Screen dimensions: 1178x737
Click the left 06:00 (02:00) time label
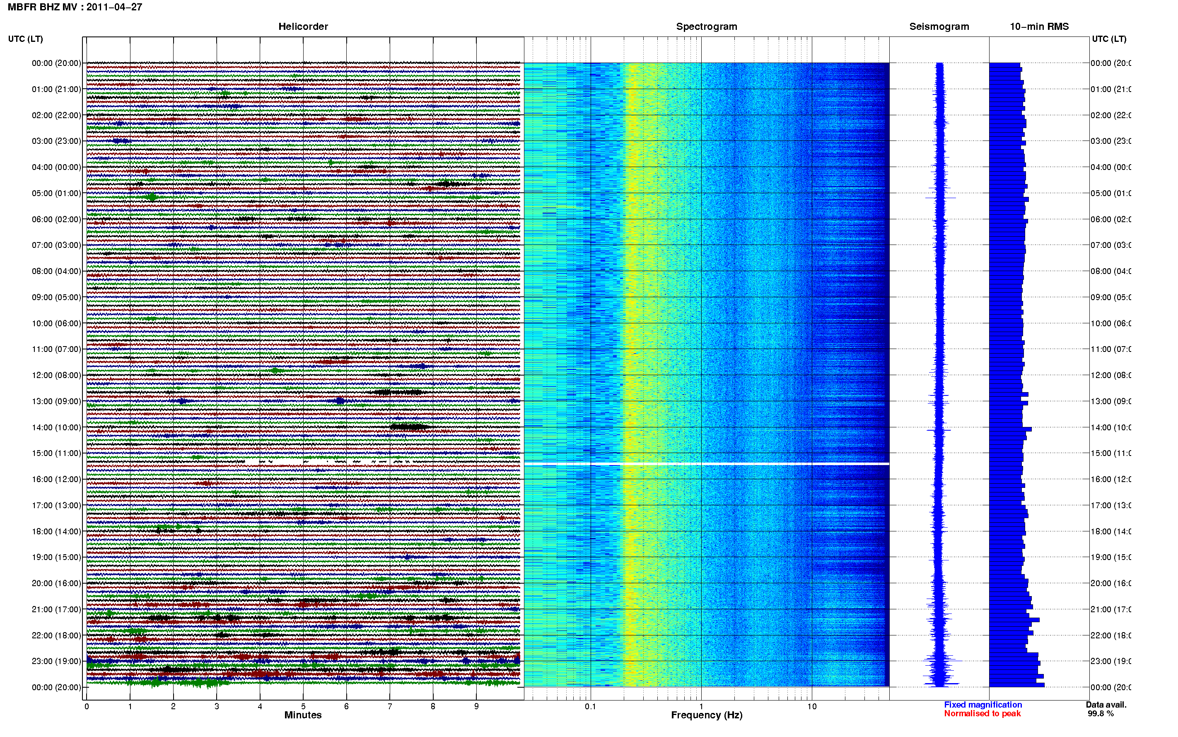(x=56, y=219)
